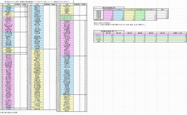
Task: Click the 大原みちる cell
Action: click(x=8, y=21)
